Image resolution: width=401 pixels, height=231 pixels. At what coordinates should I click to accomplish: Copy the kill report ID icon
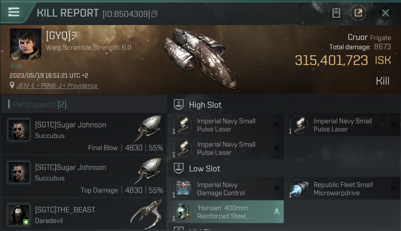(154, 14)
